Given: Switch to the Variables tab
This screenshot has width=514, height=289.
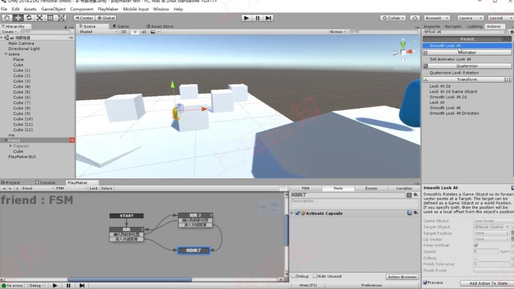Looking at the screenshot, I should tap(404, 188).
